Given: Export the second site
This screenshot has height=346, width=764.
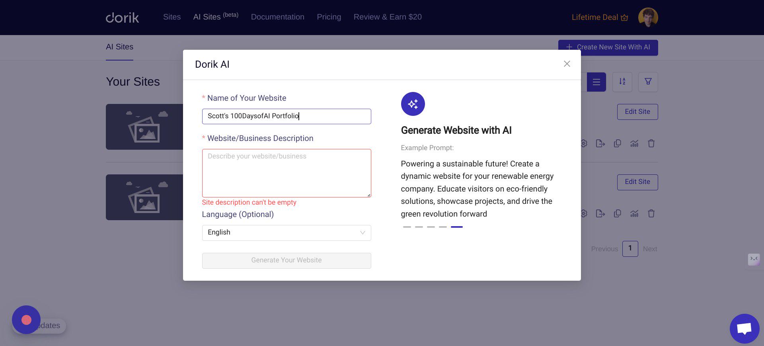Looking at the screenshot, I should pyautogui.click(x=600, y=213).
